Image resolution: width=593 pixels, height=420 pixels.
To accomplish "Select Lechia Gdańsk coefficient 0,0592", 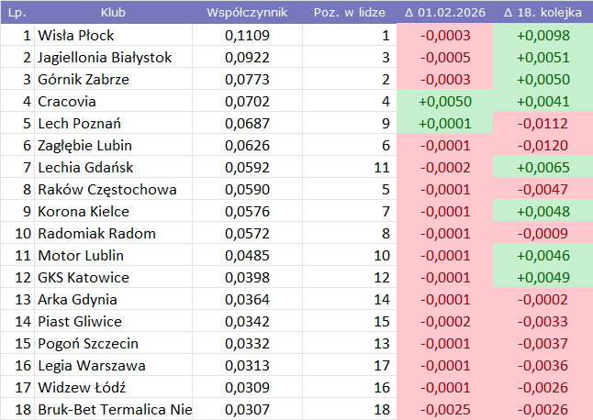I will click(247, 168).
